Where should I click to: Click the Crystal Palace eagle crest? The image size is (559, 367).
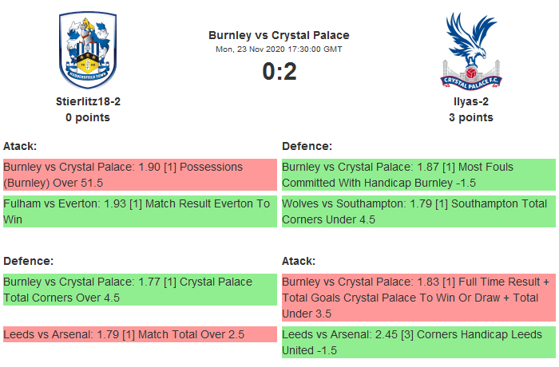click(470, 49)
